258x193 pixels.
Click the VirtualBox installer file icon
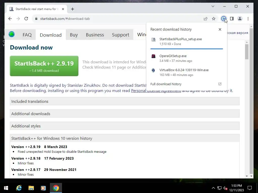click(153, 70)
